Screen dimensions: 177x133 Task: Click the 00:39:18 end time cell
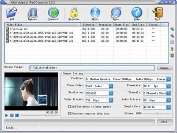pos(138,37)
